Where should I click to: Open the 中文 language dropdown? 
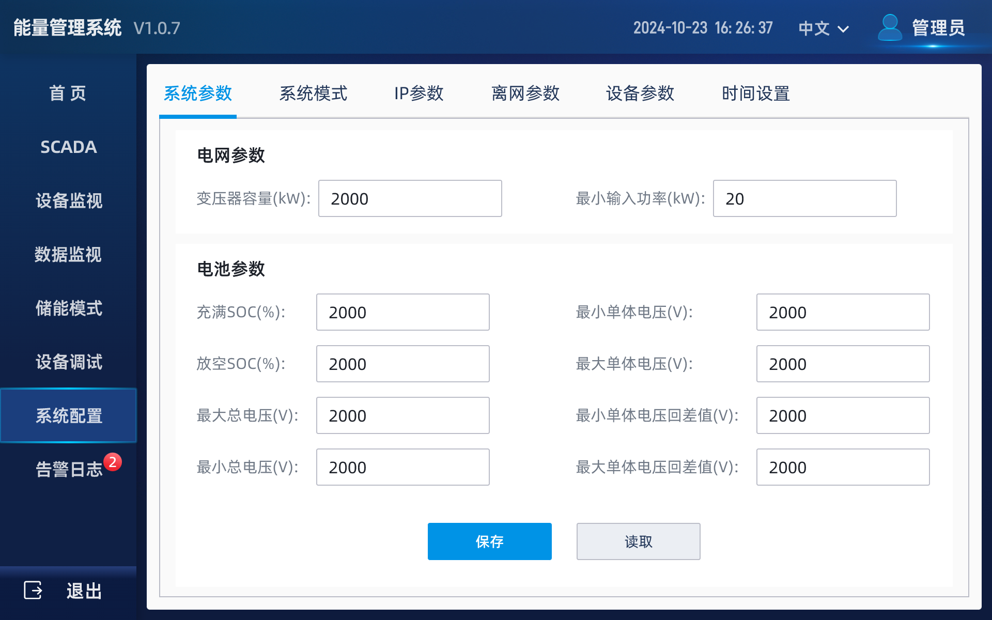point(823,28)
